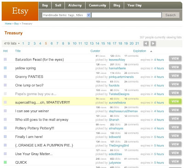Open the Buy menu tab
Viewport: 184px width, 168px height.
coord(45,6)
